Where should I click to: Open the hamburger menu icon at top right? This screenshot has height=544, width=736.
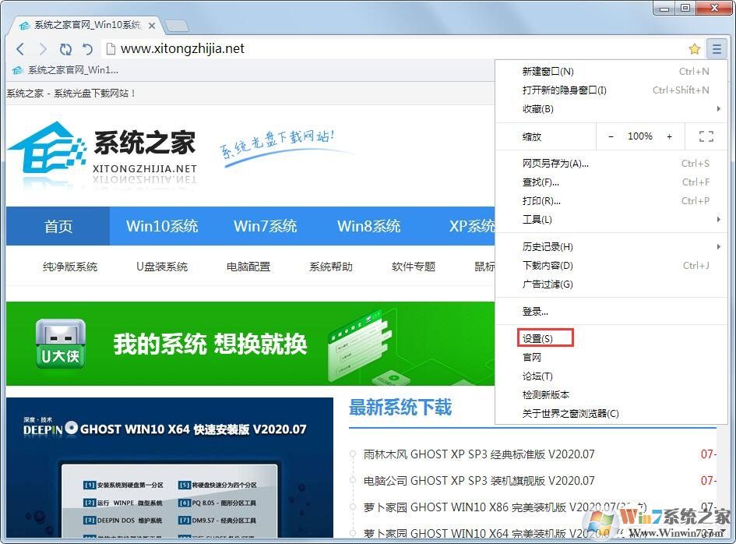click(717, 48)
